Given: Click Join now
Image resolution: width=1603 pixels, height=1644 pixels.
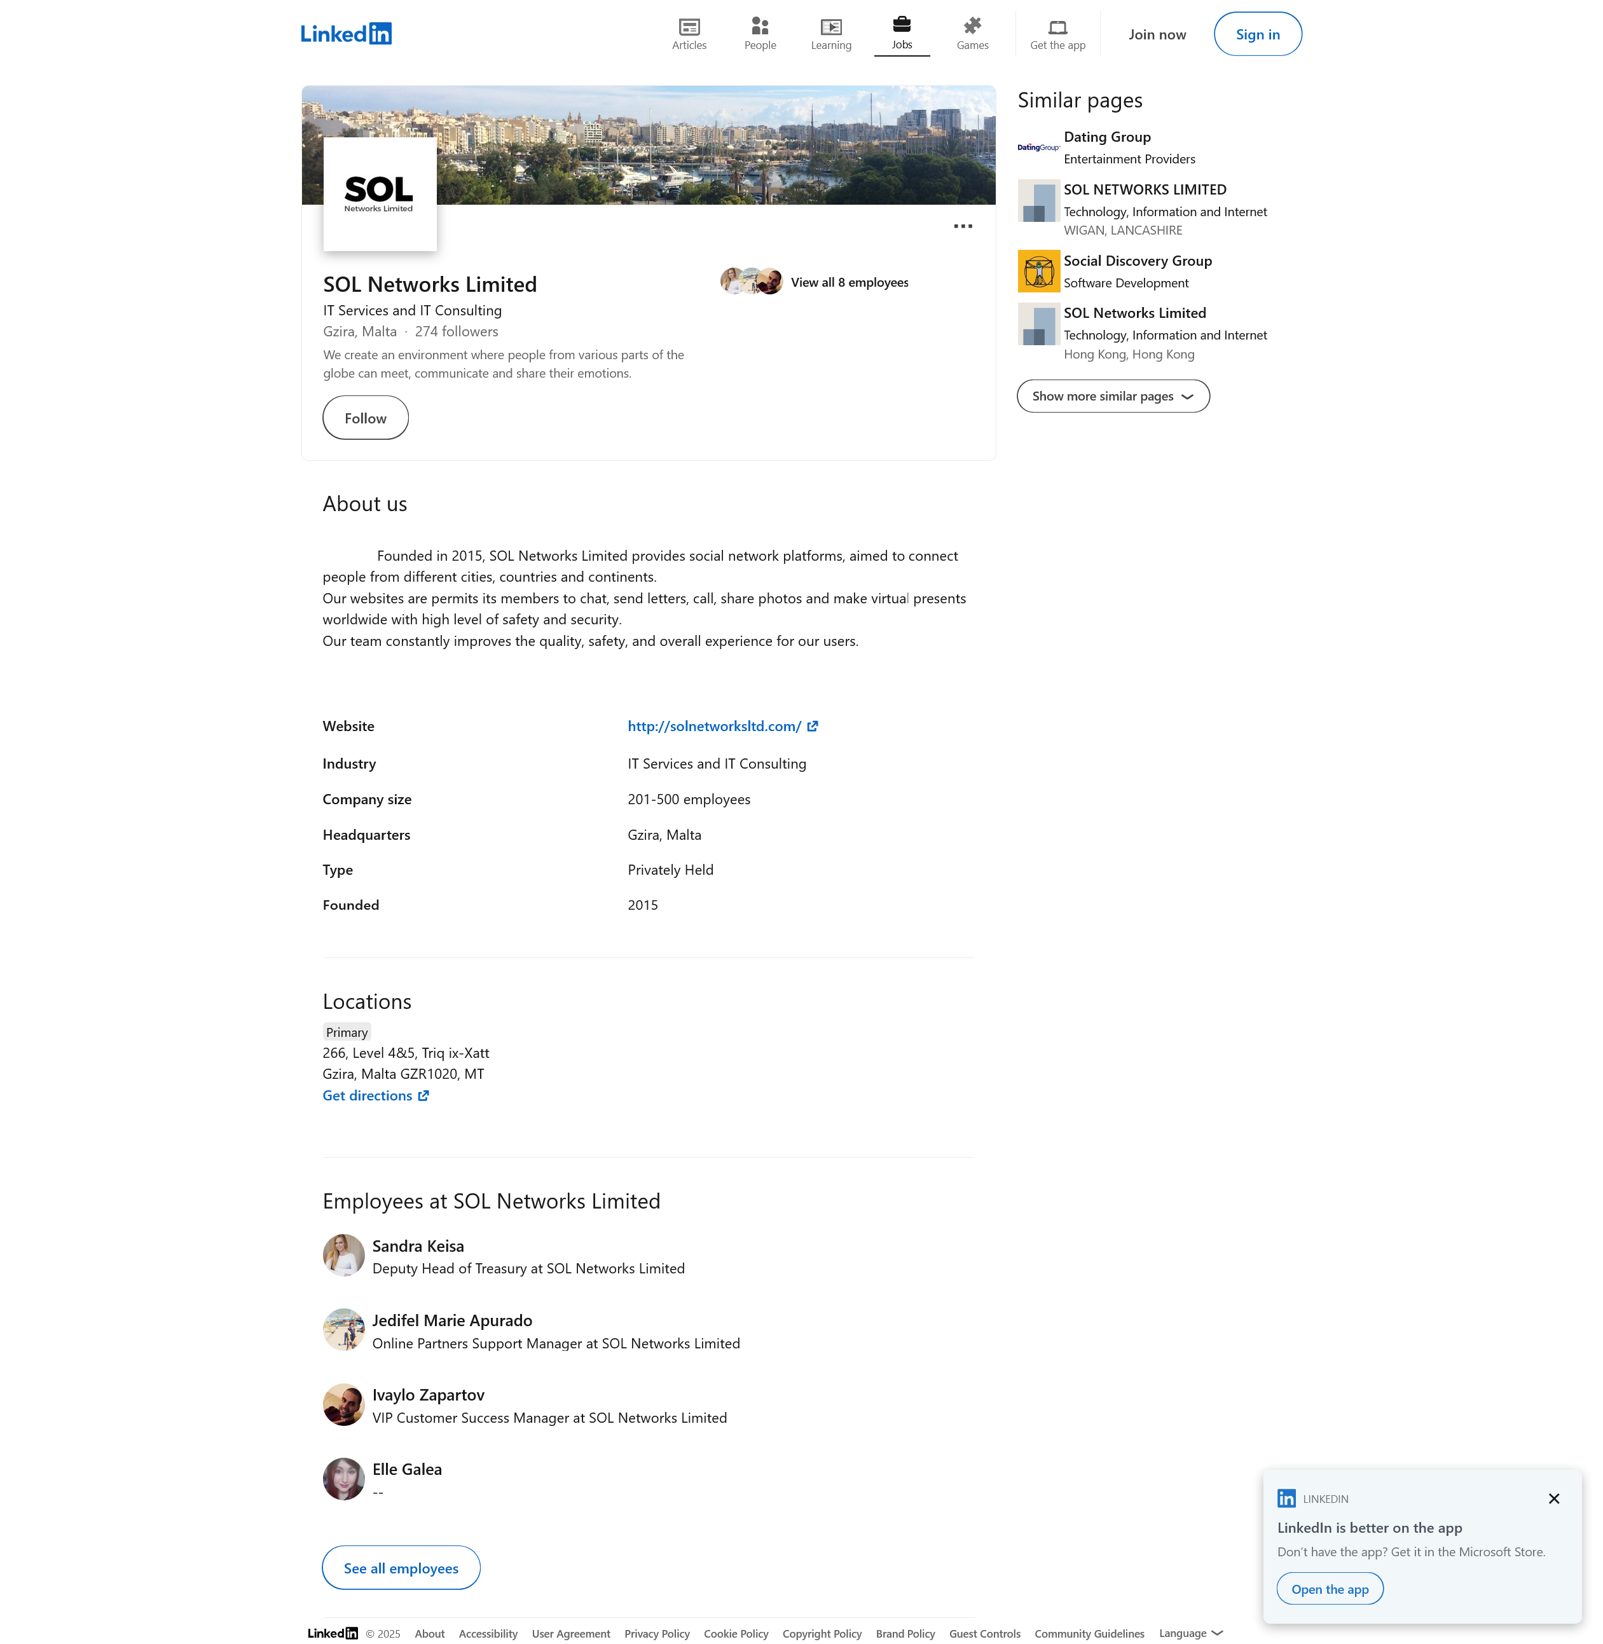Looking at the screenshot, I should [x=1157, y=34].
